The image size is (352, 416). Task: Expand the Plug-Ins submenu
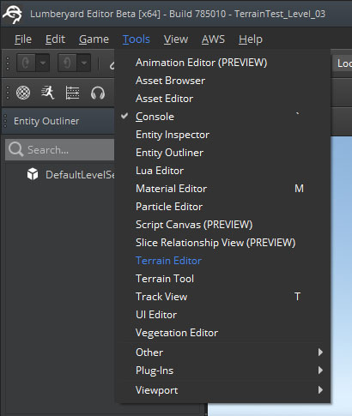click(222, 371)
